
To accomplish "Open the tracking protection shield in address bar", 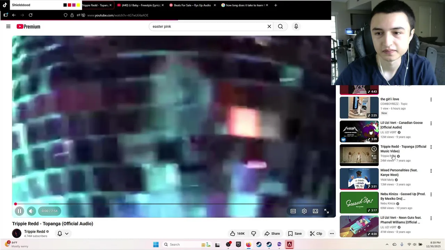I will tap(65, 15).
